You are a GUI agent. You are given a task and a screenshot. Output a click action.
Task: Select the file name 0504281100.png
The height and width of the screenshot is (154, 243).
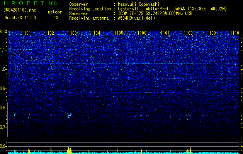coord(20,10)
